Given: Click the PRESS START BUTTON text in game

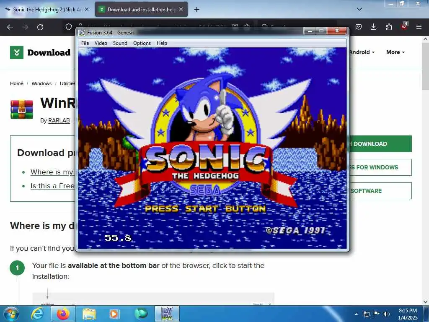Looking at the screenshot, I should click(x=205, y=209).
